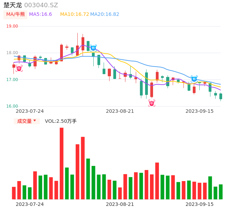Click the red bull marker near 2023-07-24
Image resolution: width=237 pixels, height=209 pixels.
click(x=19, y=68)
